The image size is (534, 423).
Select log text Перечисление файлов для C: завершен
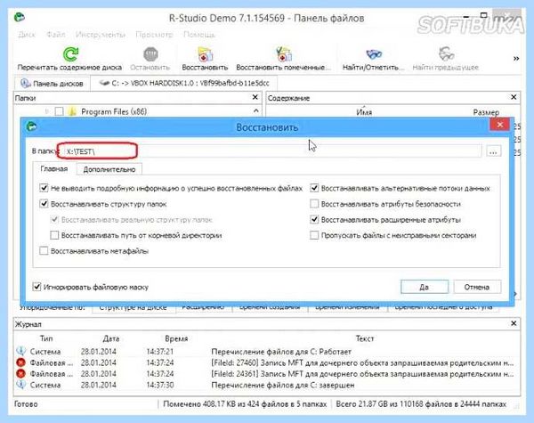[x=283, y=386]
